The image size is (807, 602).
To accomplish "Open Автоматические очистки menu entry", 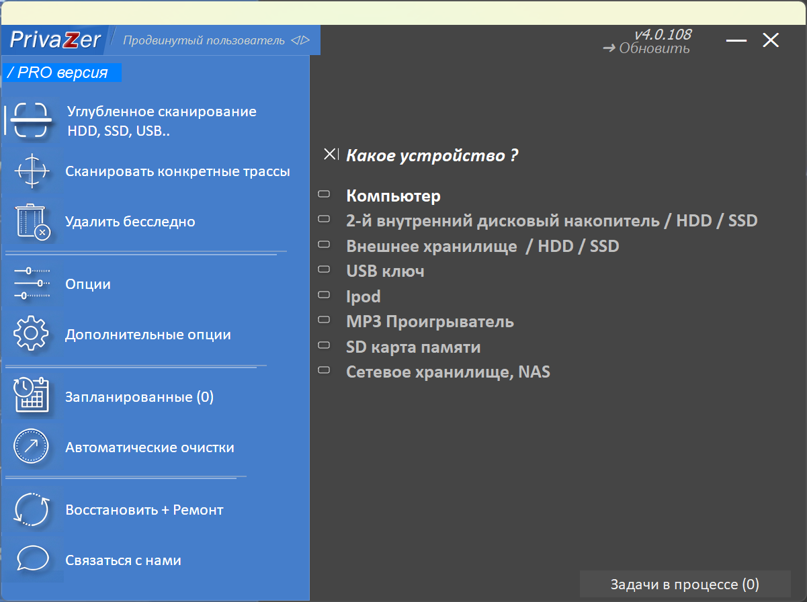I will pos(150,447).
